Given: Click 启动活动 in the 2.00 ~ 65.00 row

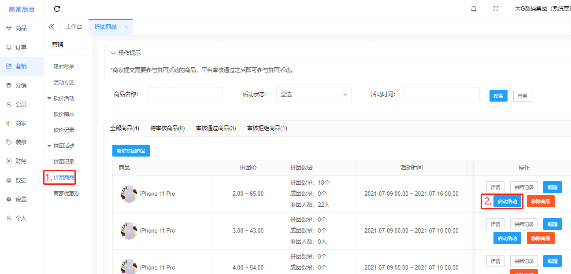Looking at the screenshot, I should (x=507, y=201).
